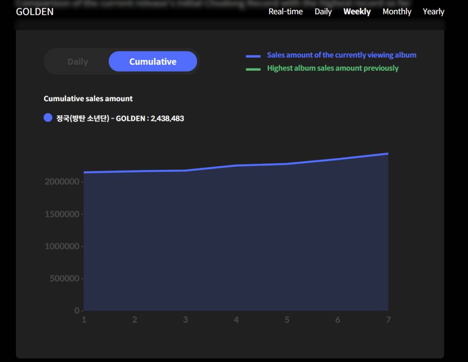
Task: Click the 500000 y-axis label
Action: pos(65,279)
